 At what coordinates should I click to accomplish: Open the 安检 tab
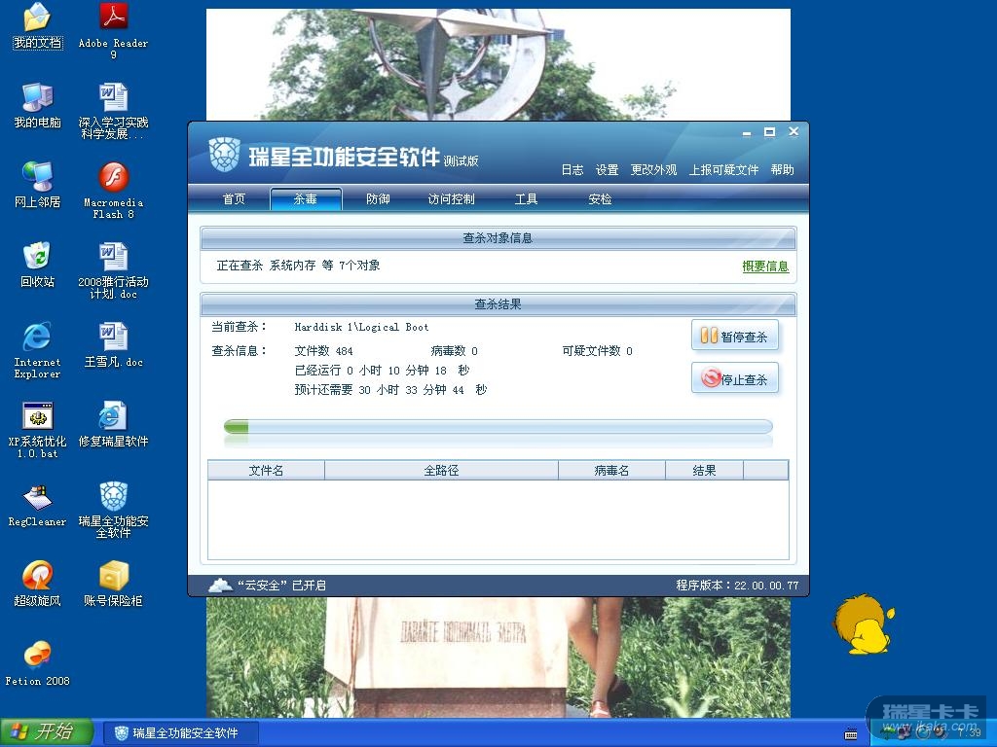[x=600, y=198]
